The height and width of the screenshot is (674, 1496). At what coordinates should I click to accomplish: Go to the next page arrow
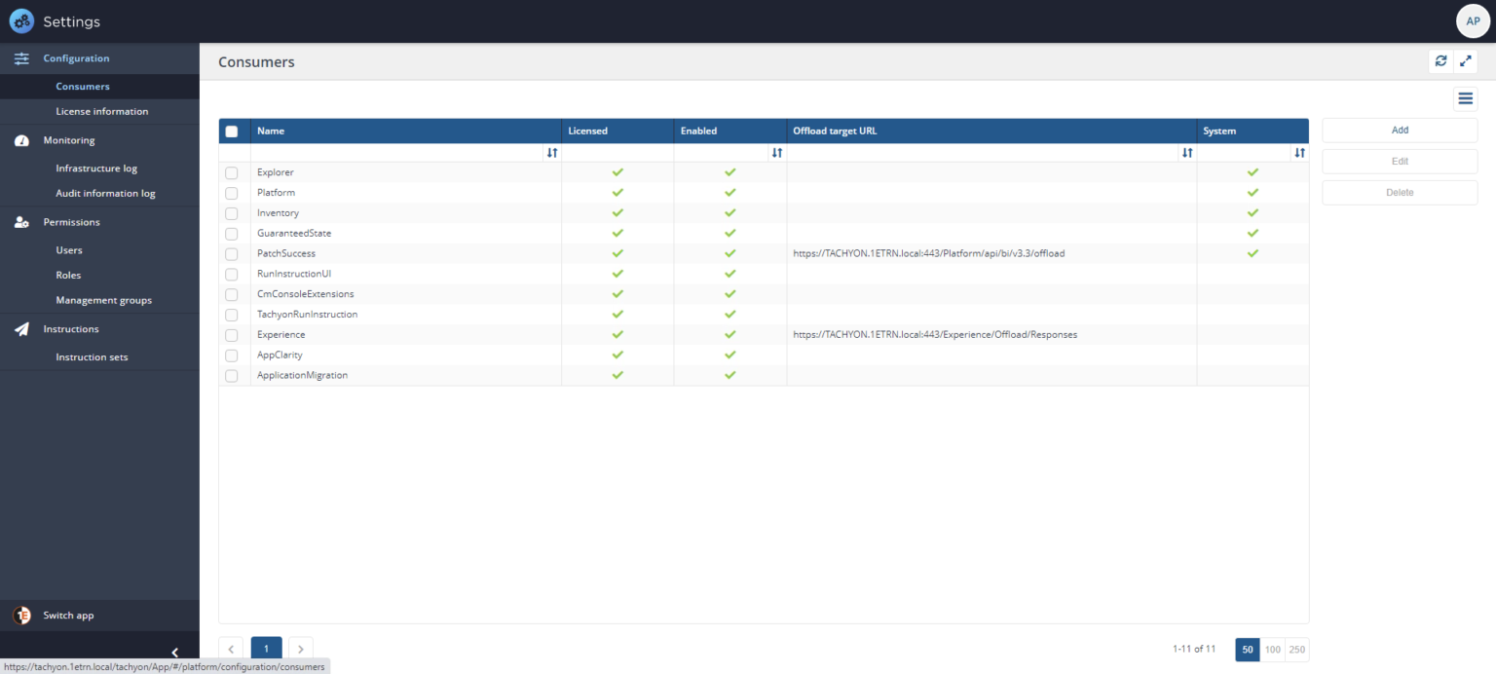[301, 649]
